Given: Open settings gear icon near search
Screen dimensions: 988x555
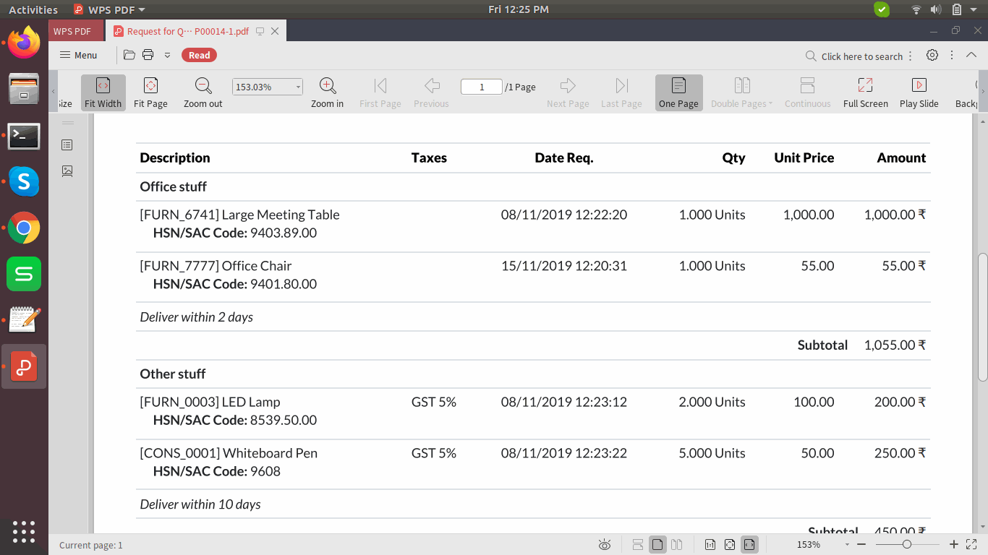Looking at the screenshot, I should [x=932, y=56].
